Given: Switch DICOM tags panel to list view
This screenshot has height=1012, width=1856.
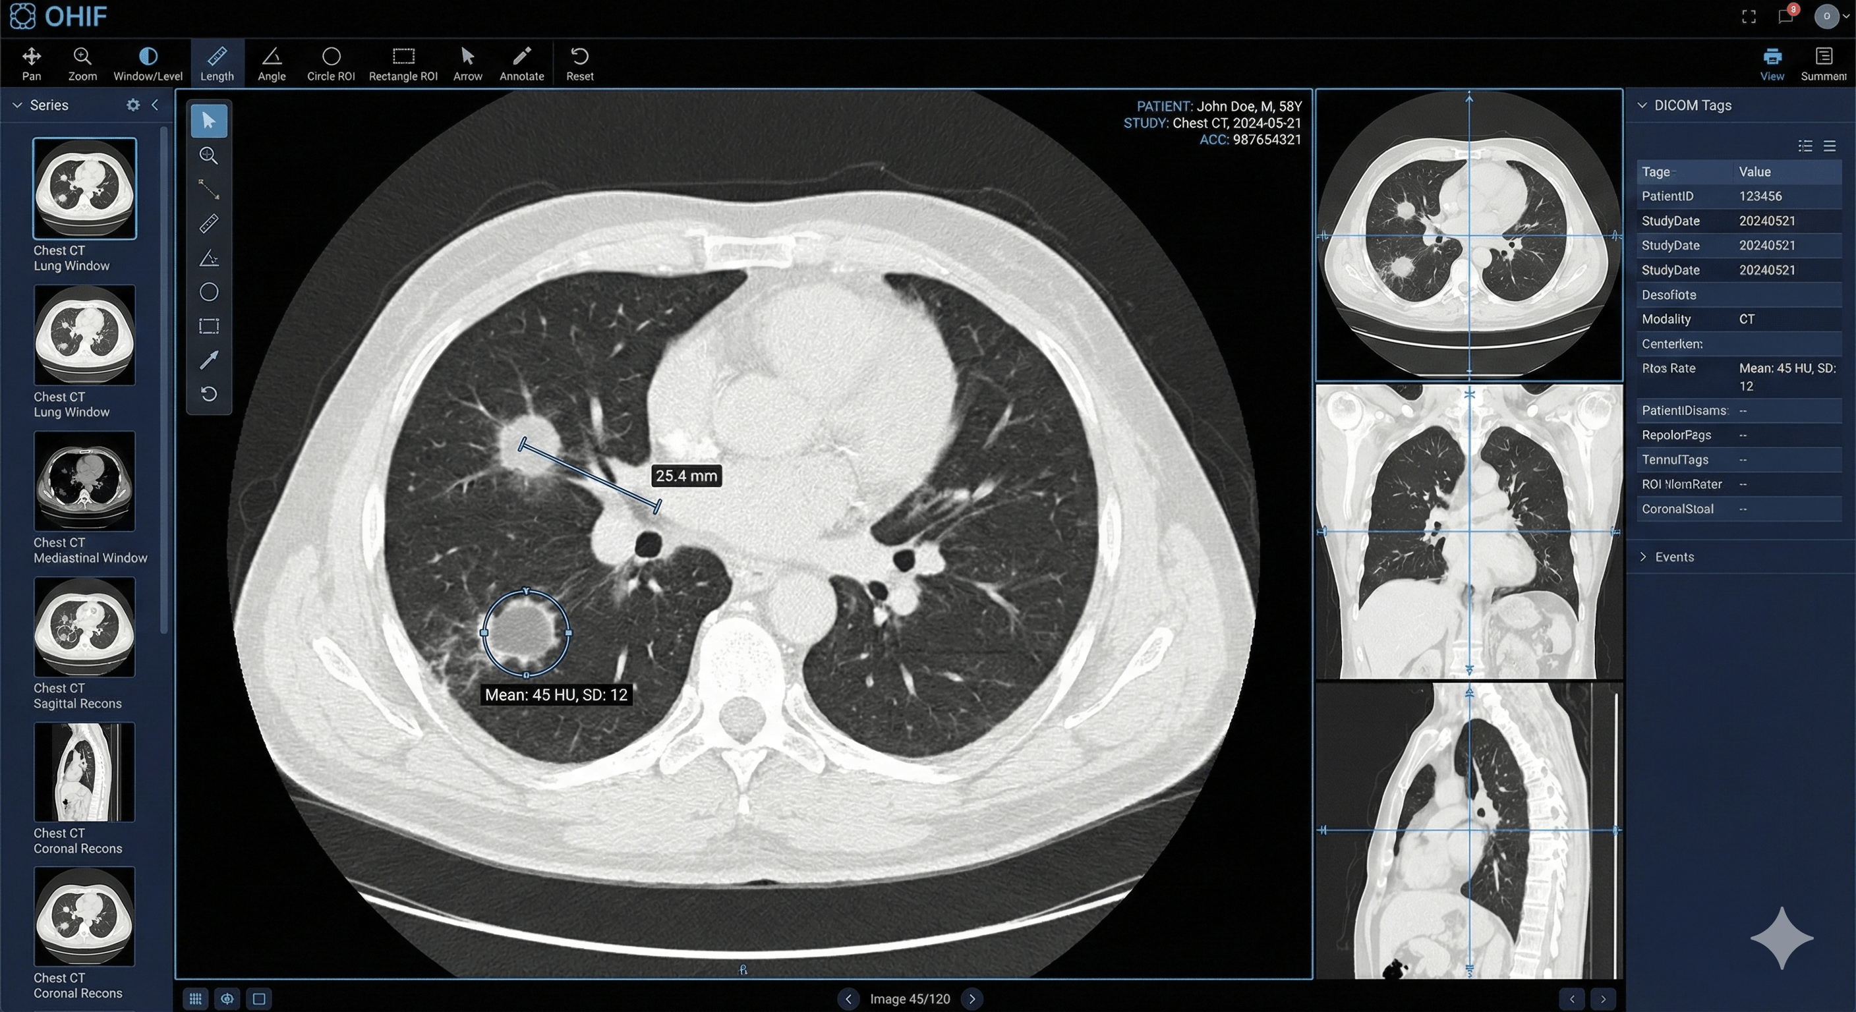Looking at the screenshot, I should pyautogui.click(x=1805, y=146).
